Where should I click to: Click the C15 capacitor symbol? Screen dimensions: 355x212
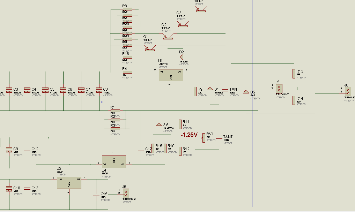96,195
